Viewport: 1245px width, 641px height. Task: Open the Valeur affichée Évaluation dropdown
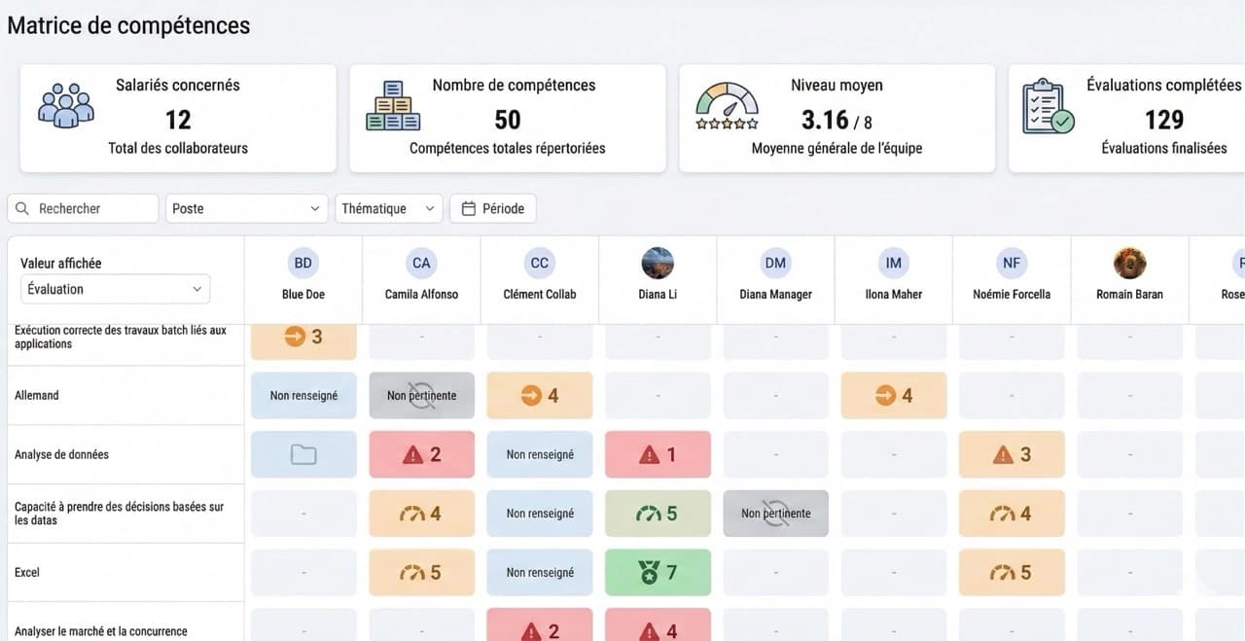115,289
